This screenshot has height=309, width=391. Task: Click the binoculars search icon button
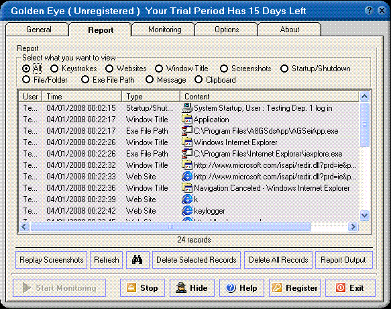pyautogui.click(x=137, y=260)
